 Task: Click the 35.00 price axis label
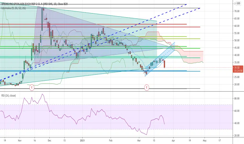237,62
